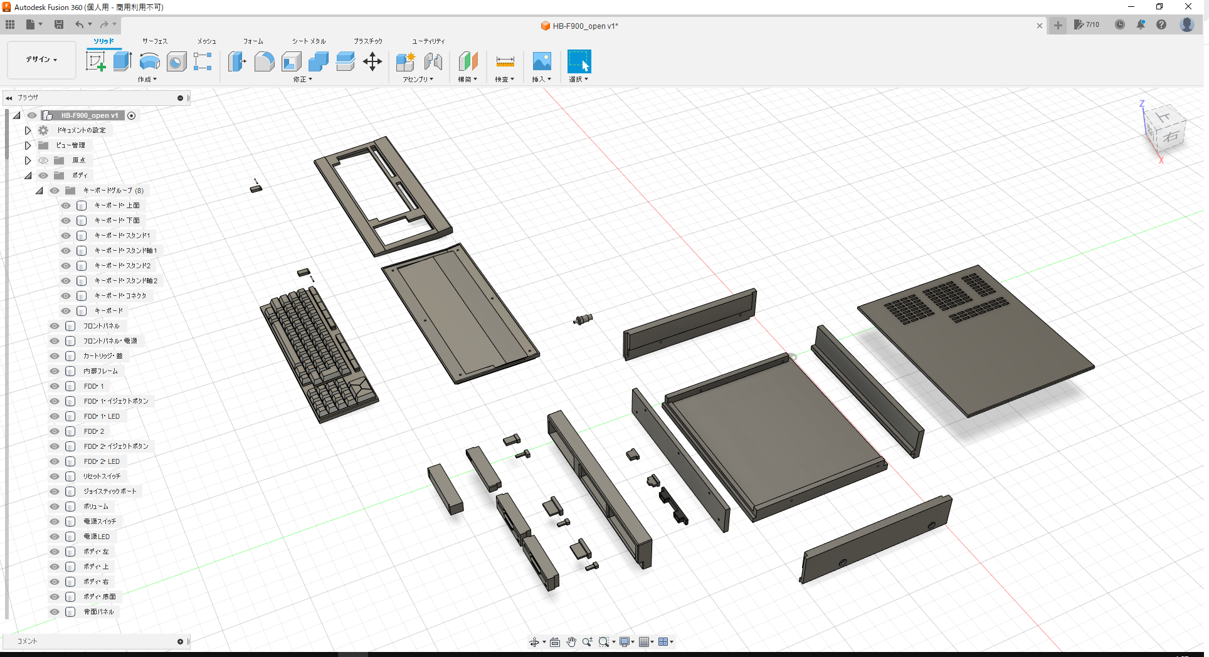Select the Measure tool
1209x657 pixels.
pyautogui.click(x=504, y=62)
